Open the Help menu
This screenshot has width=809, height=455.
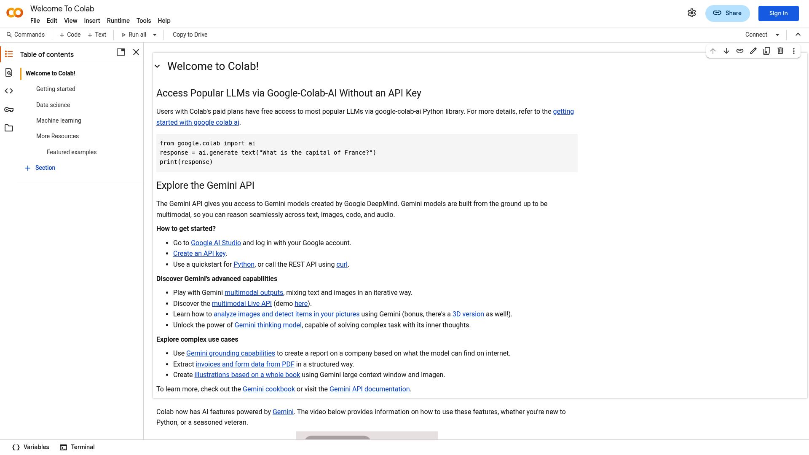[164, 21]
